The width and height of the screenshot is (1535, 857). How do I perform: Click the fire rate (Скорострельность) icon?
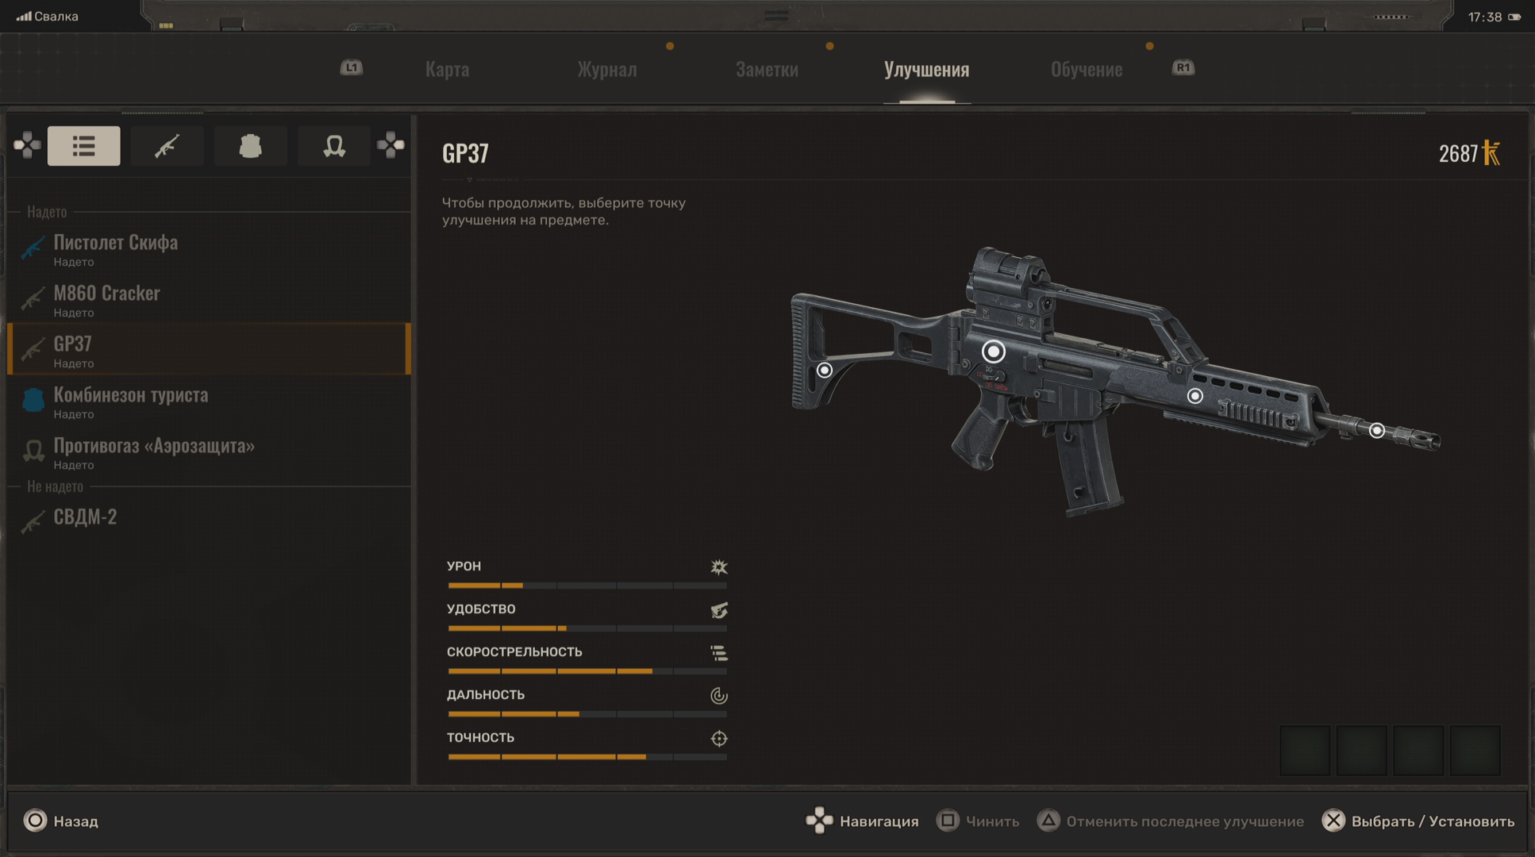point(718,652)
